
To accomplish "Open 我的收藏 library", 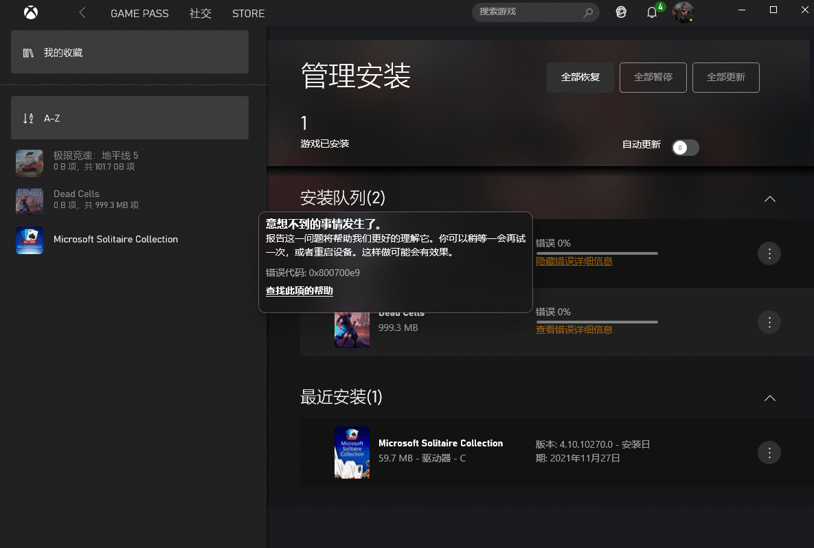I will pyautogui.click(x=130, y=52).
